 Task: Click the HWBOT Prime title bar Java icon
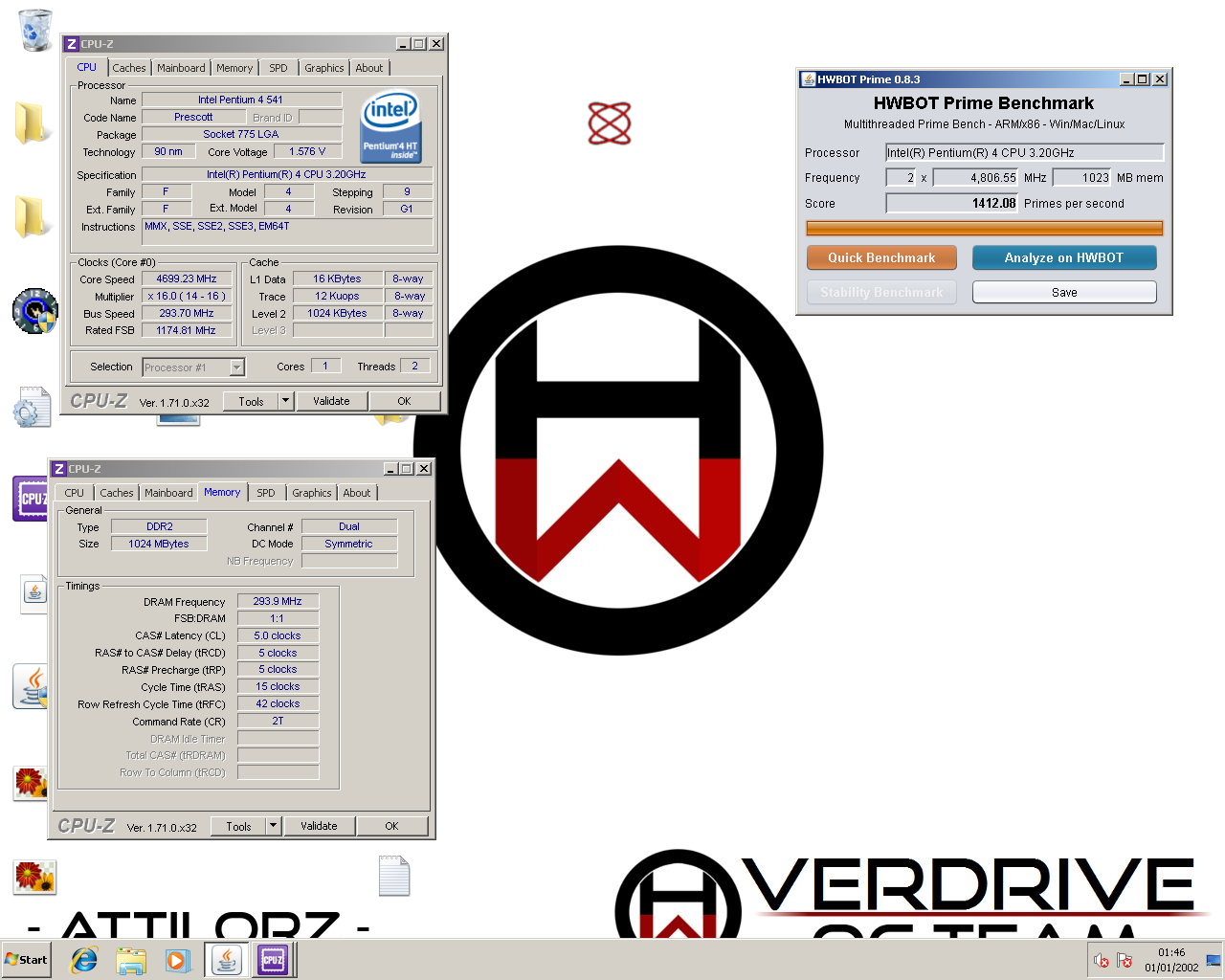click(808, 79)
